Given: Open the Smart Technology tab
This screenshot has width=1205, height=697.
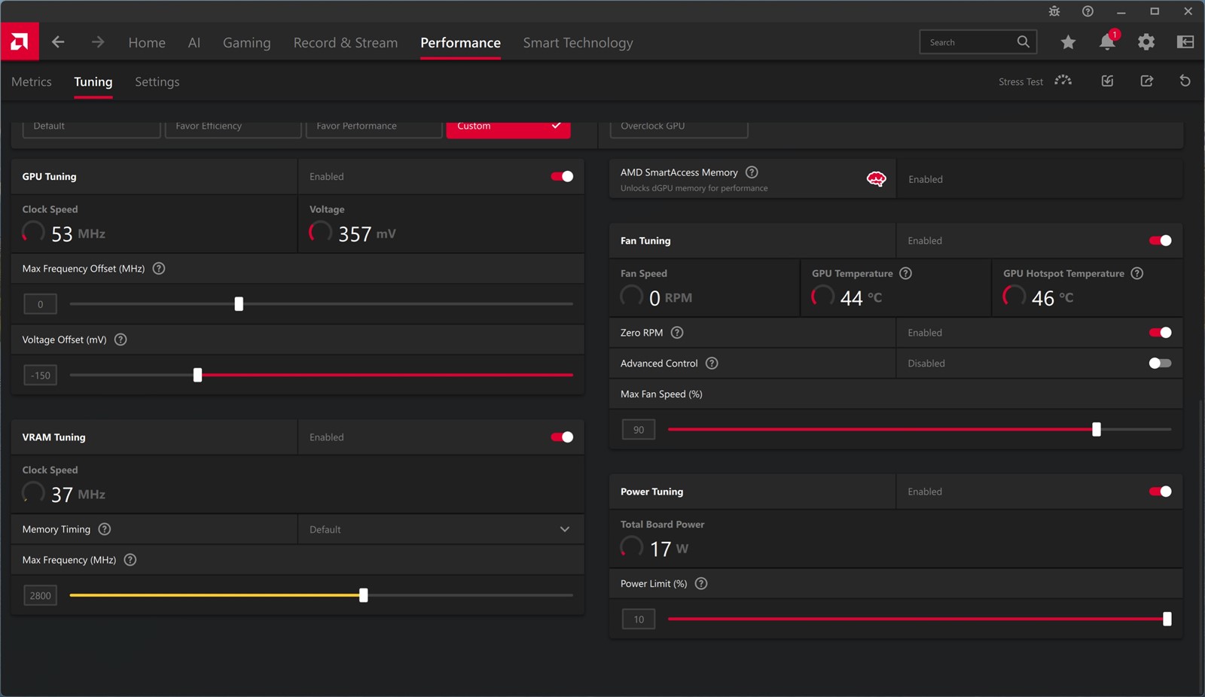Looking at the screenshot, I should pos(578,43).
